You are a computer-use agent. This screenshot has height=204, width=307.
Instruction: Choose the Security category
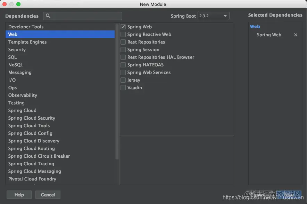point(60,49)
